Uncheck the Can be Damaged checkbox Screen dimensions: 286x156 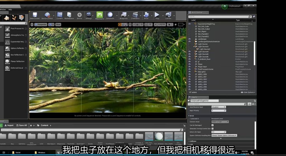click(213, 125)
